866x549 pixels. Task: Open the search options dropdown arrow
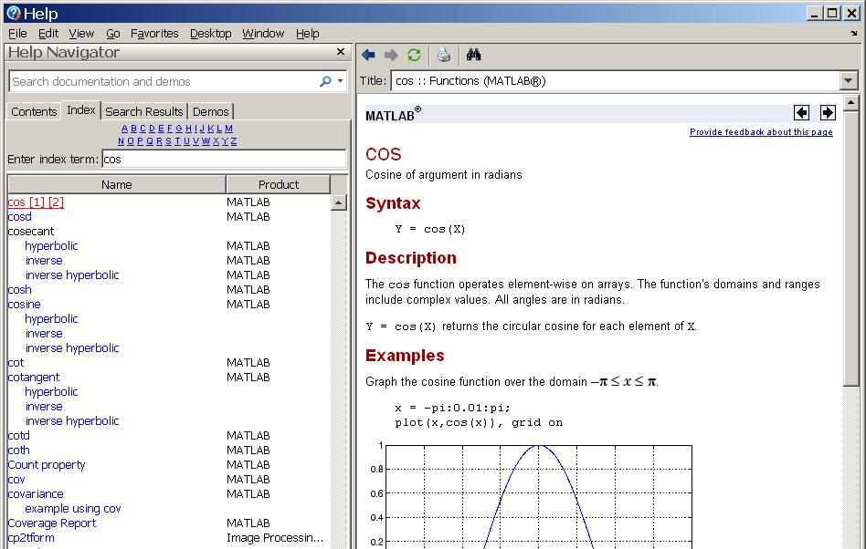point(340,81)
